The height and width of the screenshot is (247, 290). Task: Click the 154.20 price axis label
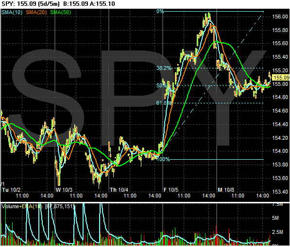coord(280,138)
